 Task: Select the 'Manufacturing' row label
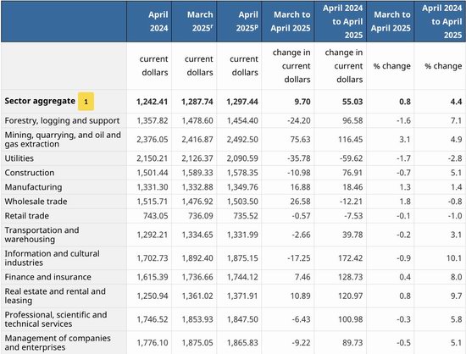33,187
